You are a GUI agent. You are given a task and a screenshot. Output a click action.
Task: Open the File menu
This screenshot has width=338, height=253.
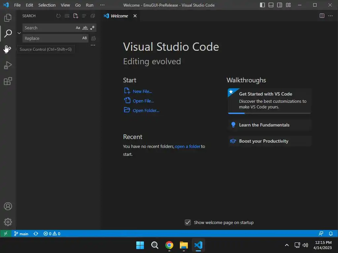click(17, 5)
